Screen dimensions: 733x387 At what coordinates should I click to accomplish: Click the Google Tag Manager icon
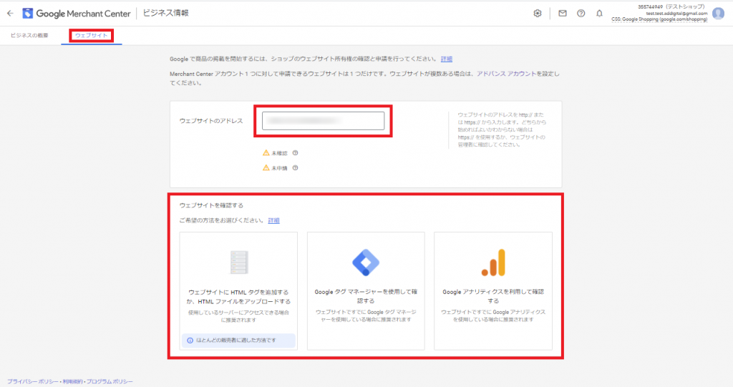(x=366, y=263)
